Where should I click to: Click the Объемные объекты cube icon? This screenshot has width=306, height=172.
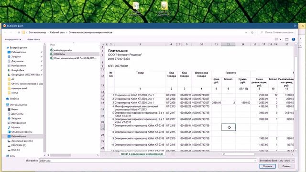tap(9, 132)
